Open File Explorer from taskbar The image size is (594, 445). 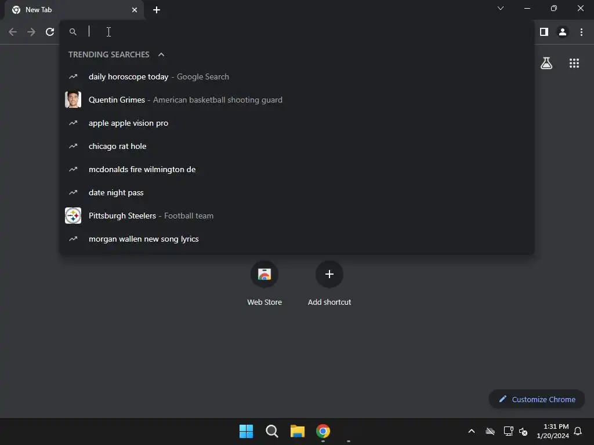click(x=298, y=431)
